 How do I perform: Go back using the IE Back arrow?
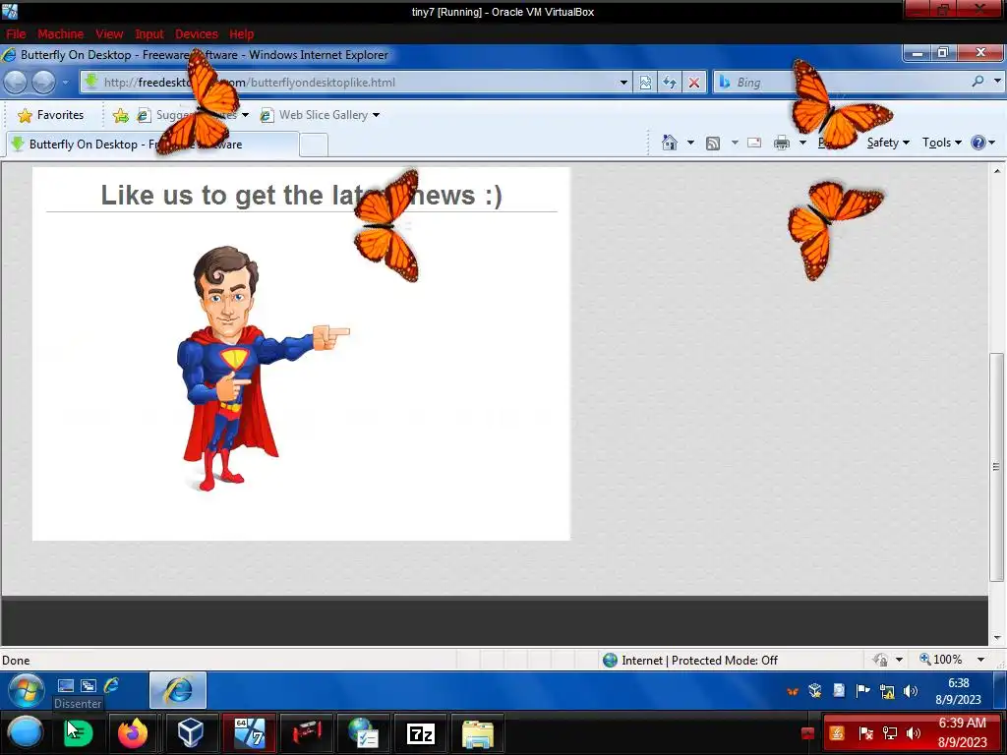[x=16, y=83]
